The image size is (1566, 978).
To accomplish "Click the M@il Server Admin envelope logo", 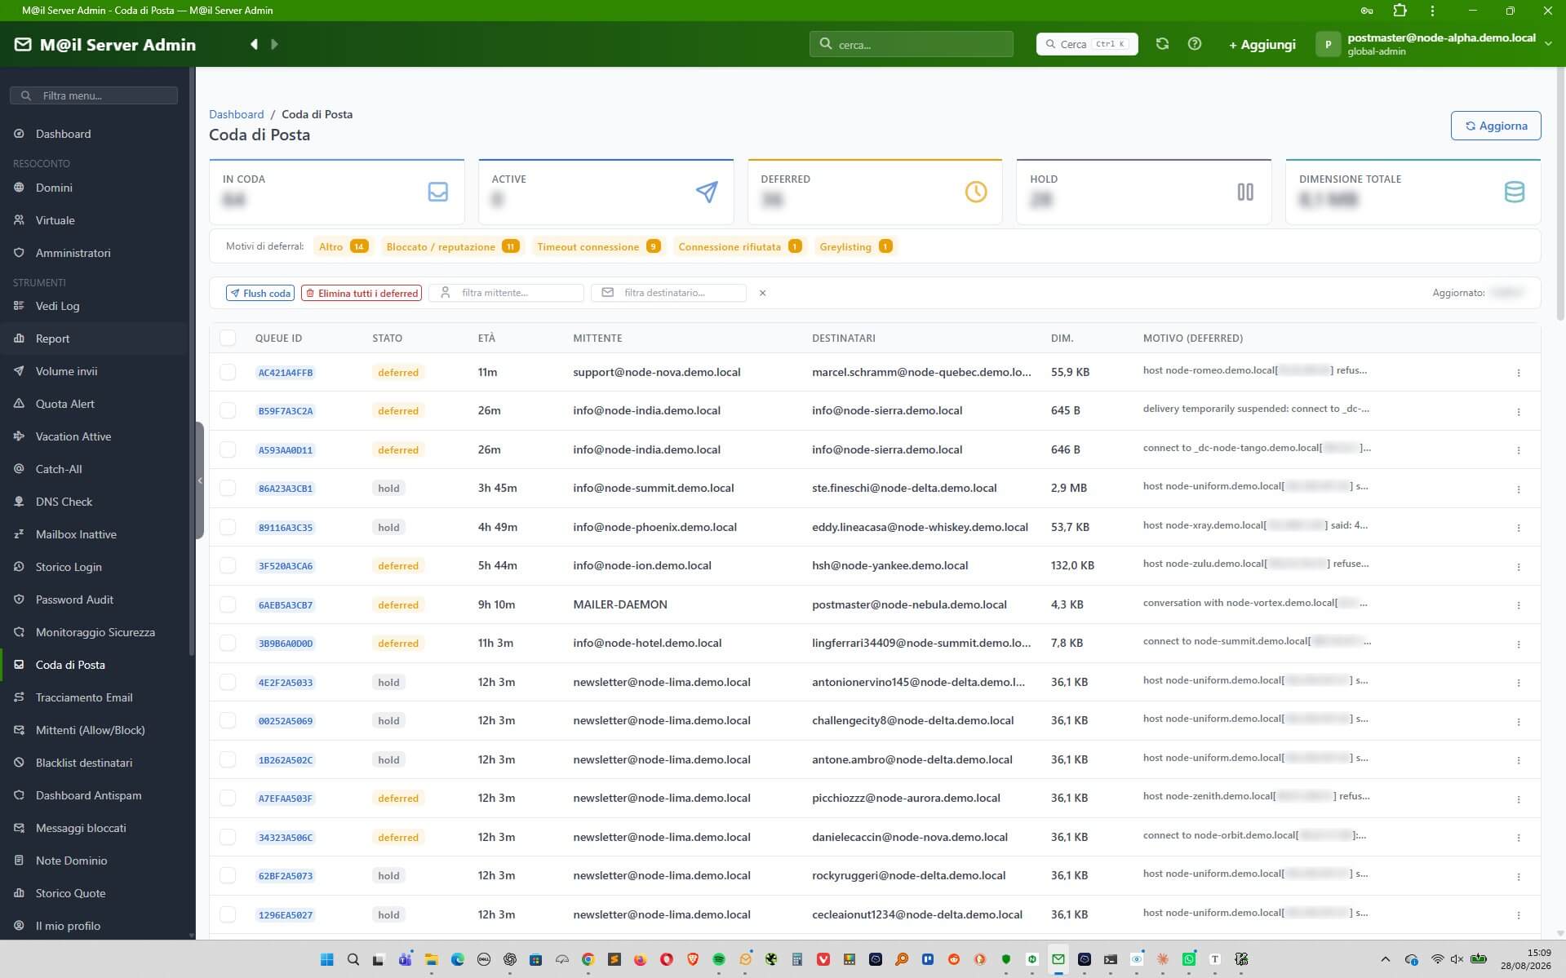I will coord(23,44).
